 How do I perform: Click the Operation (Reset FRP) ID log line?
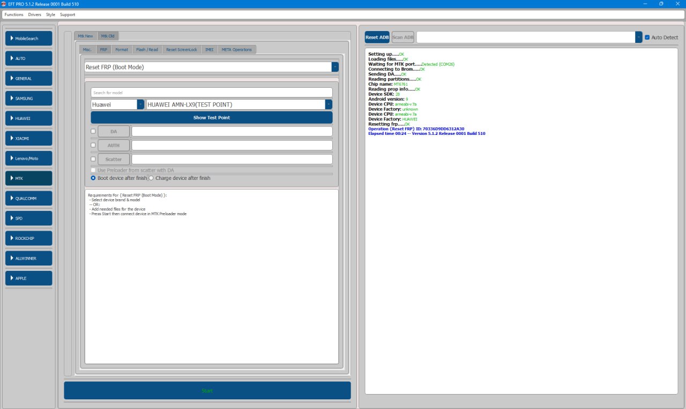(416, 129)
